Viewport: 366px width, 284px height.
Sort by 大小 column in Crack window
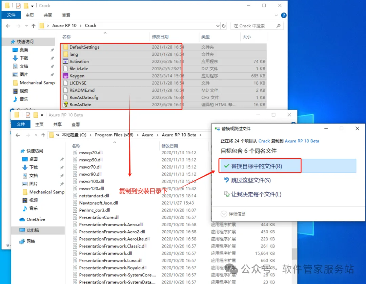click(246, 37)
